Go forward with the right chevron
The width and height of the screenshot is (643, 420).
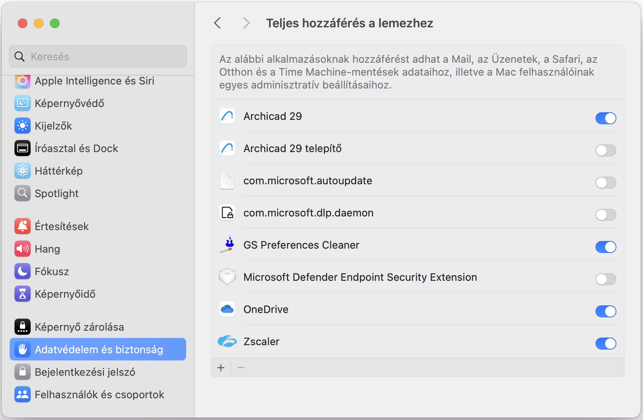[x=247, y=23]
